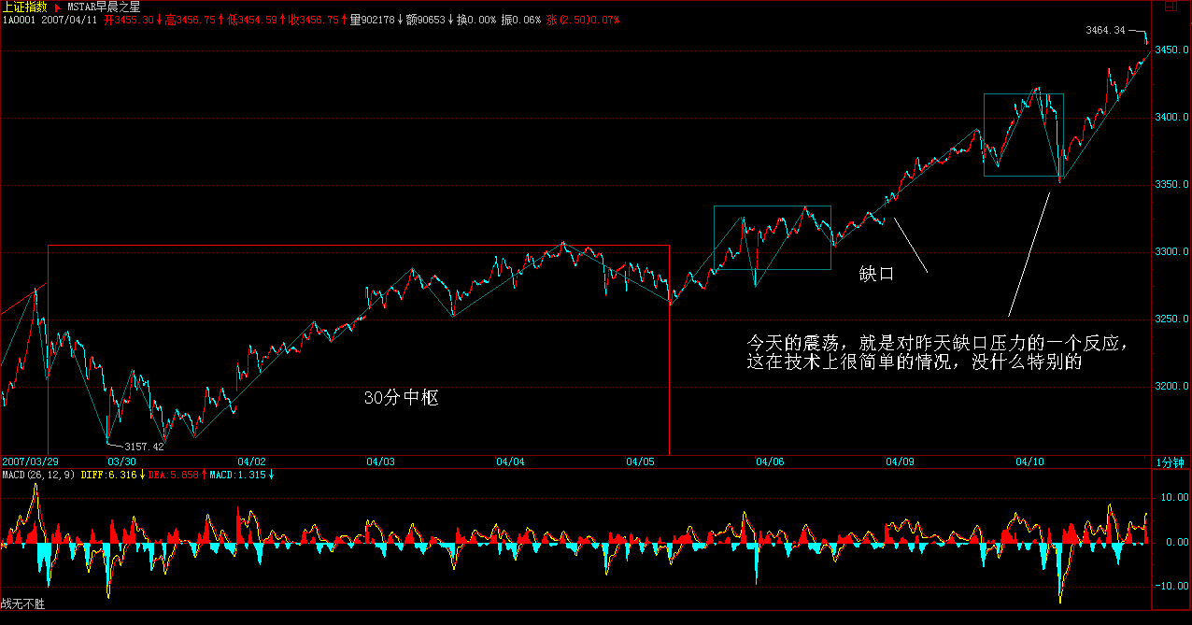
Task: Click the window layout icon at top right
Action: pyautogui.click(x=1171, y=7)
